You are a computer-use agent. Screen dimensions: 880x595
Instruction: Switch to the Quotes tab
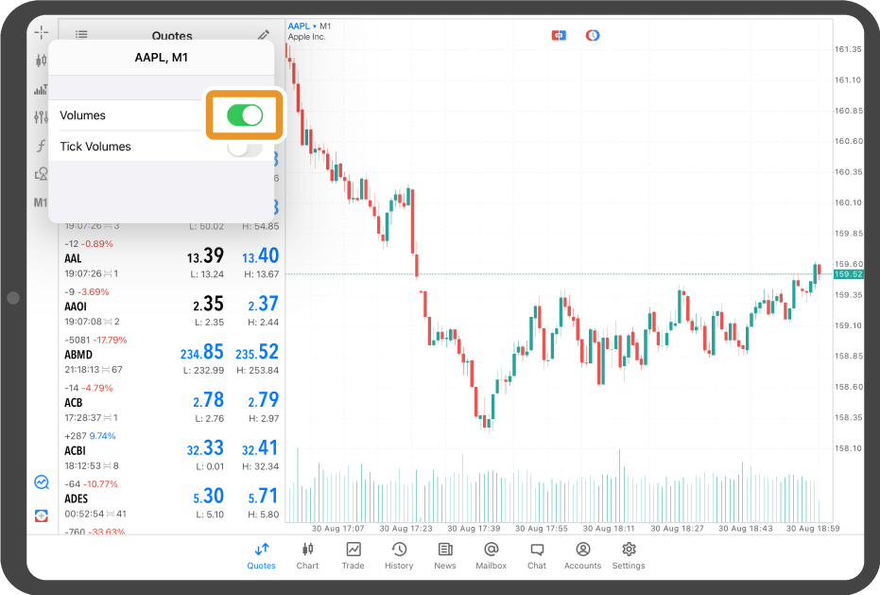261,555
